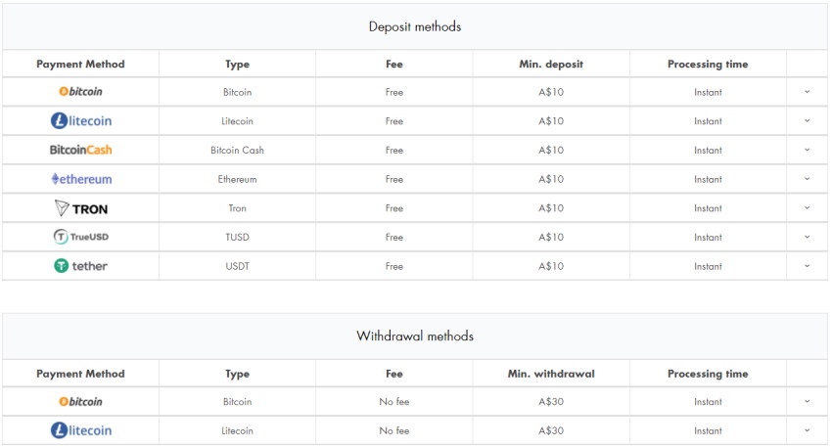Expand the Ethereum deposit row chevron
The height and width of the screenshot is (447, 832).
(808, 179)
